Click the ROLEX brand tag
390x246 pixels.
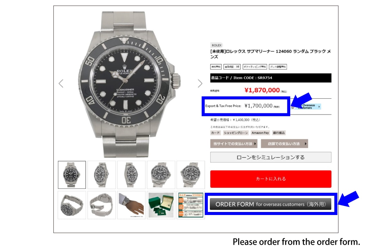pyautogui.click(x=216, y=45)
